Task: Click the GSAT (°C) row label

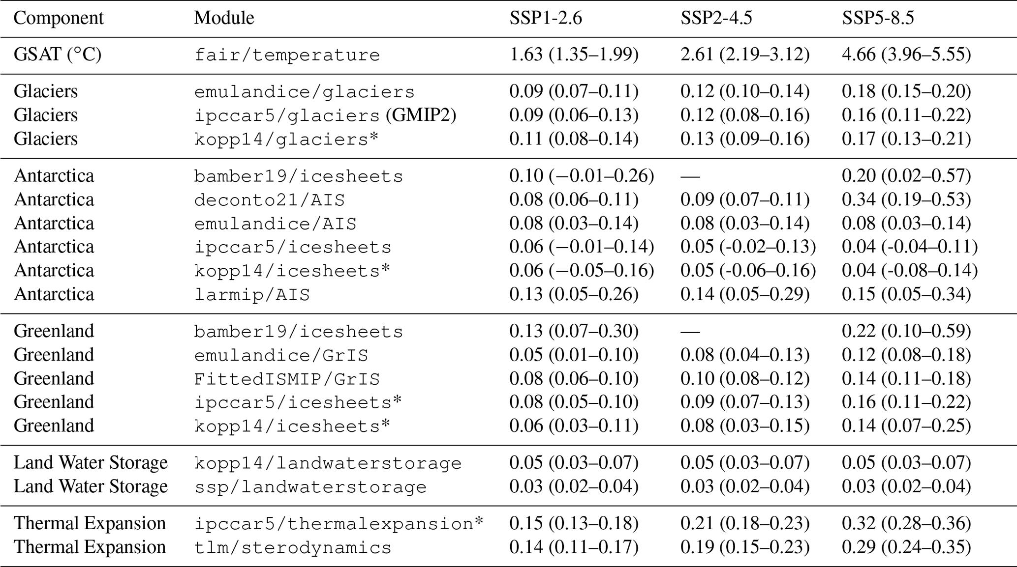Action: (58, 54)
